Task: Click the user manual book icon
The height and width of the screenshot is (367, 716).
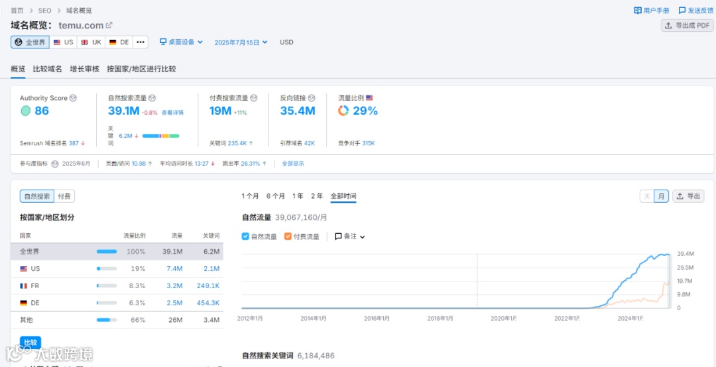Action: coord(638,11)
